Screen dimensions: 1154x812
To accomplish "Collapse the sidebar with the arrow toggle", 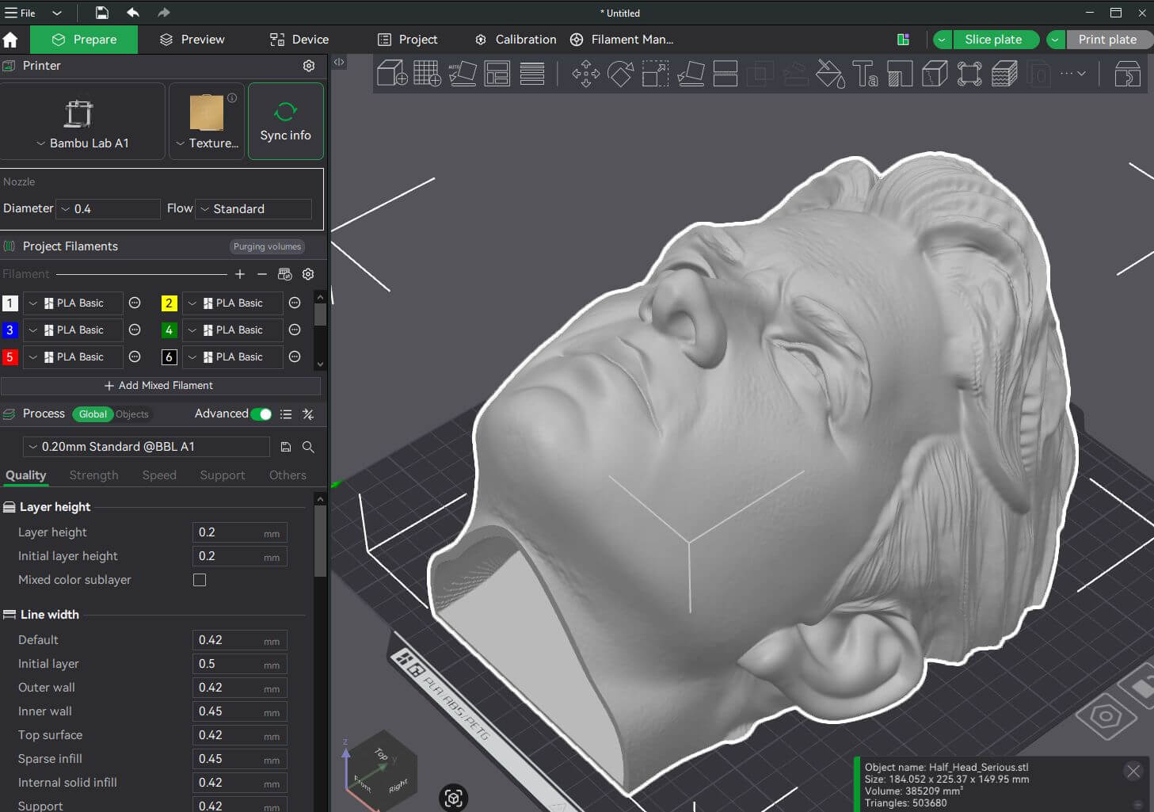I will (x=339, y=62).
